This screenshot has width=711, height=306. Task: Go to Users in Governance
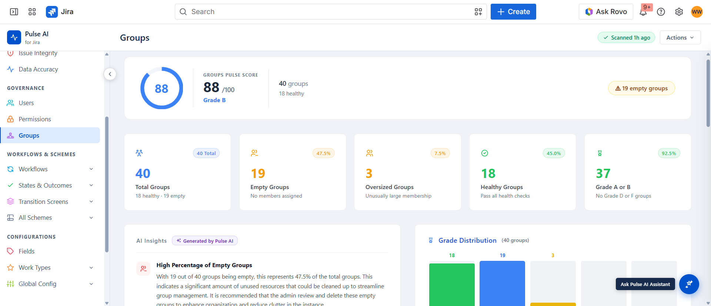pos(50,103)
